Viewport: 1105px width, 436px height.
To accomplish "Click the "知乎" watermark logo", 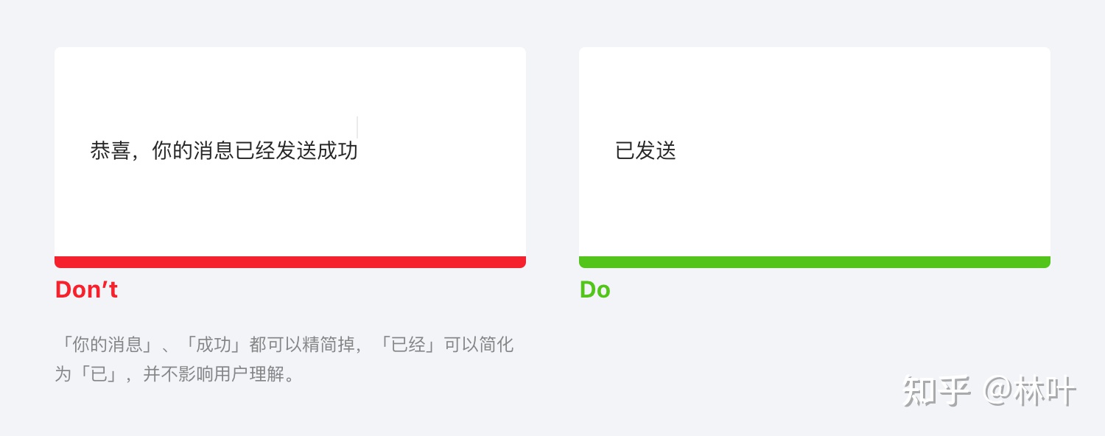I will coord(936,390).
